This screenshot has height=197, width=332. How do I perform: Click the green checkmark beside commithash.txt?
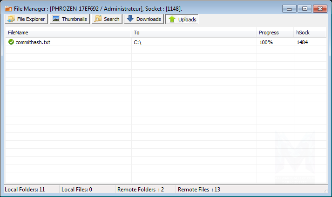coord(11,42)
